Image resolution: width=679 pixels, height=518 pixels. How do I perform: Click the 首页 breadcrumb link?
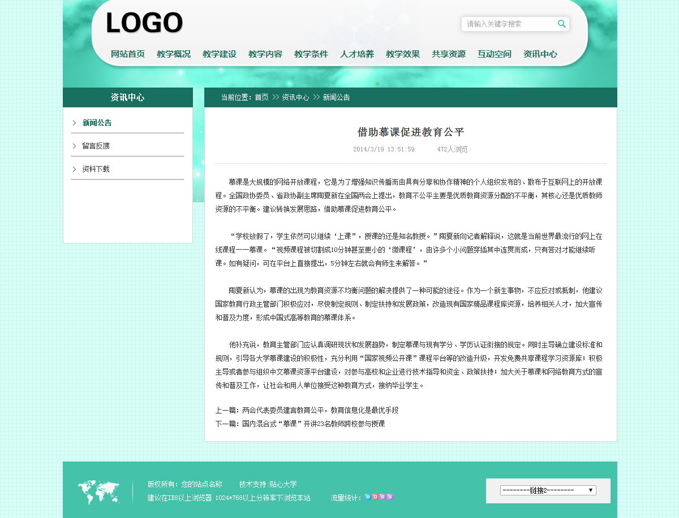pyautogui.click(x=261, y=97)
